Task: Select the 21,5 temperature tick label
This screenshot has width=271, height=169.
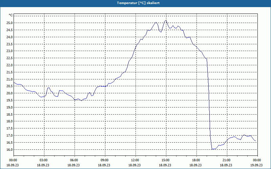Action: [x=10, y=72]
